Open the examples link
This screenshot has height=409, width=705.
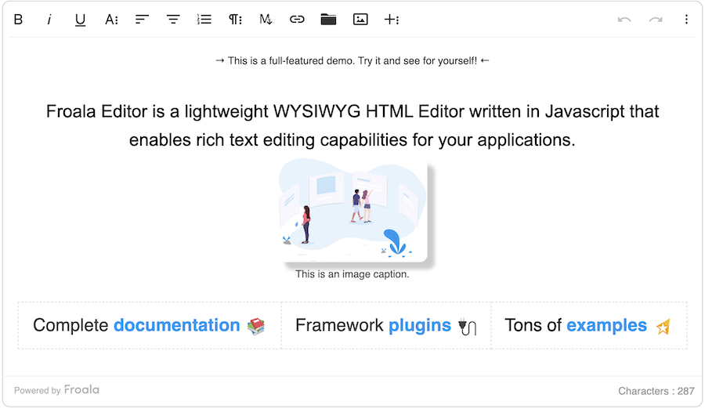[x=606, y=325]
